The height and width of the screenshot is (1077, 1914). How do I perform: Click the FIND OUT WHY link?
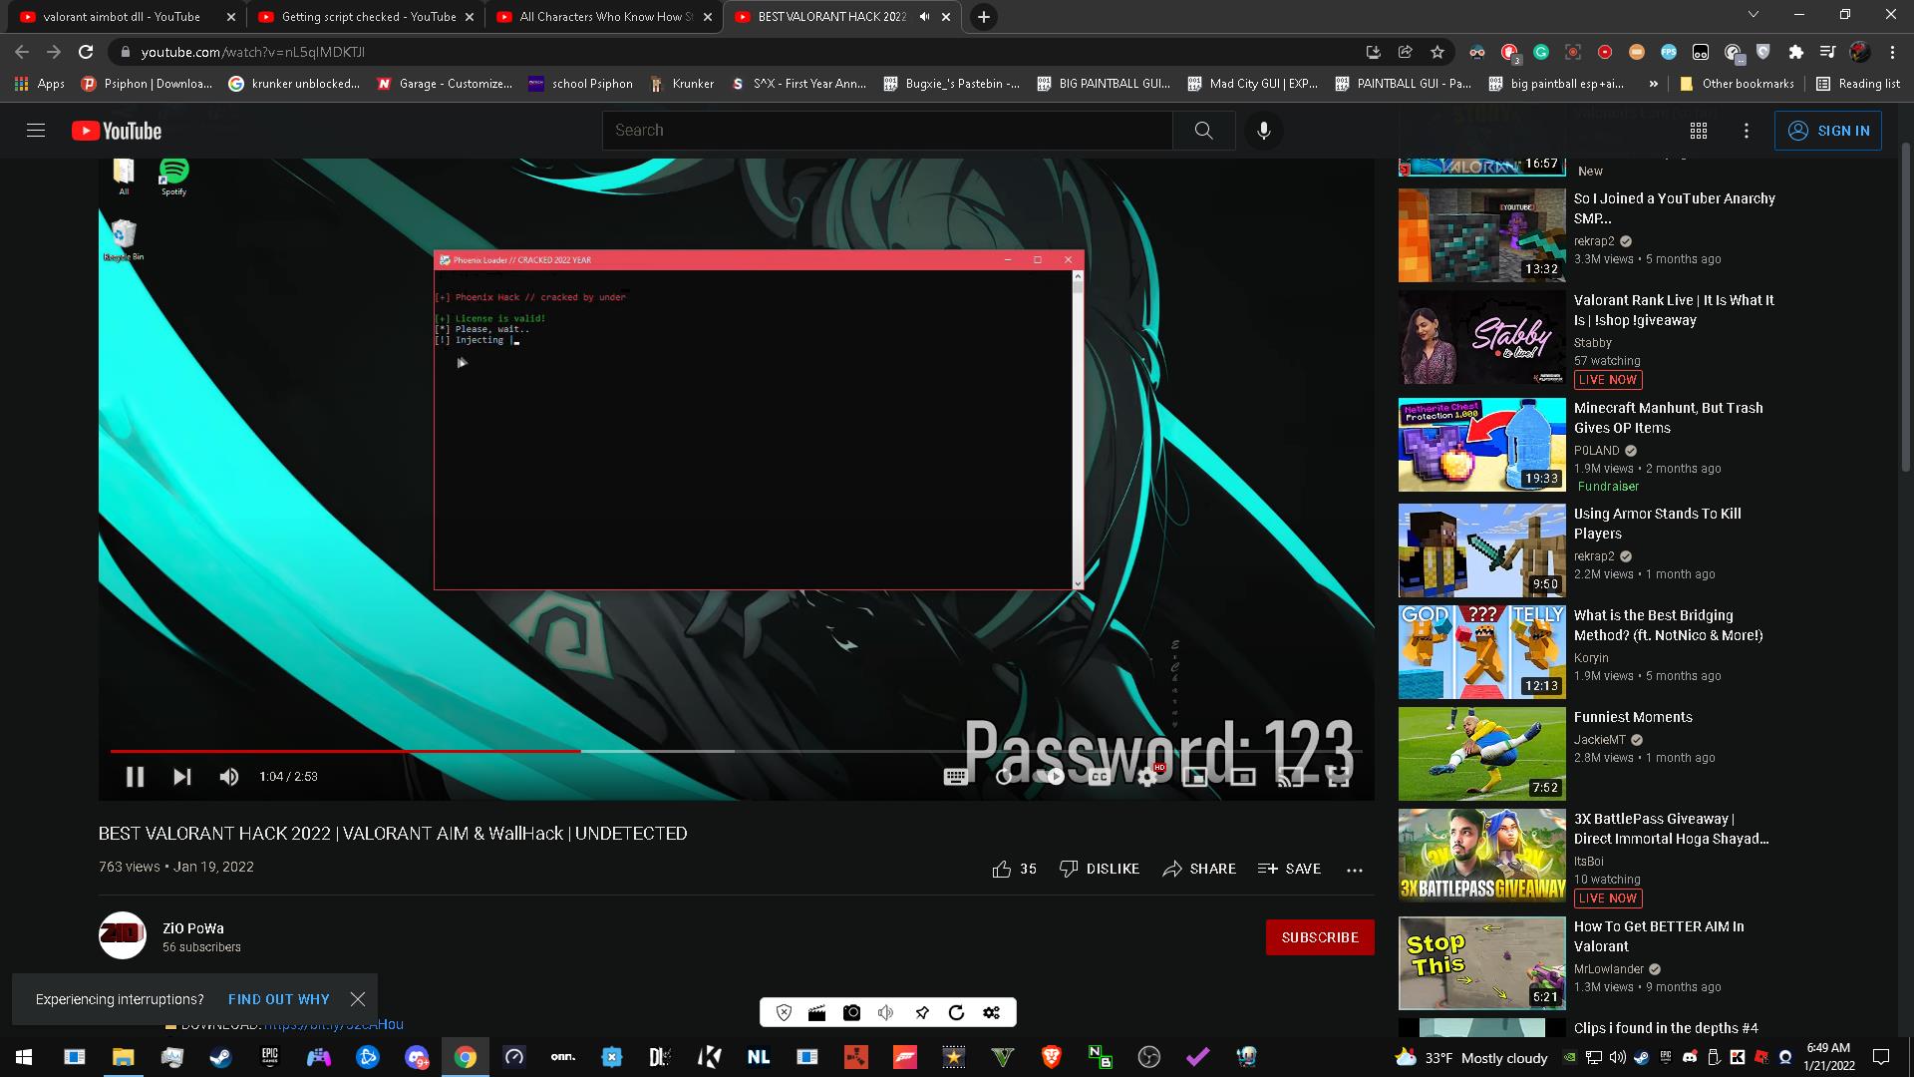click(x=278, y=999)
